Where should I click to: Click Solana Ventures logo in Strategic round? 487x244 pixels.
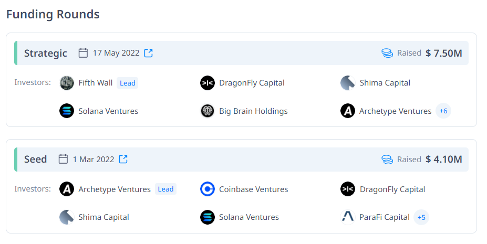click(67, 111)
